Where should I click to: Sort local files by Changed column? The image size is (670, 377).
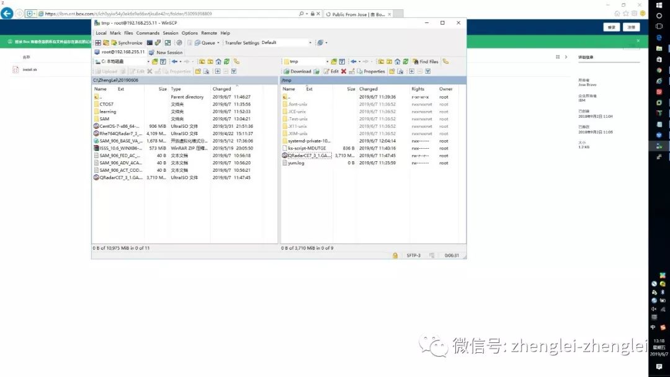tap(221, 89)
